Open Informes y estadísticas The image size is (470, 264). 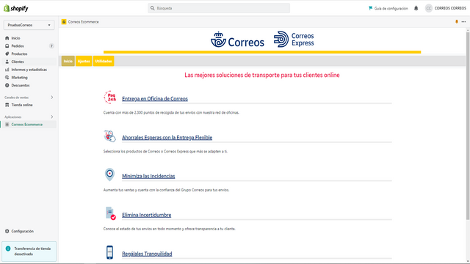click(x=29, y=70)
